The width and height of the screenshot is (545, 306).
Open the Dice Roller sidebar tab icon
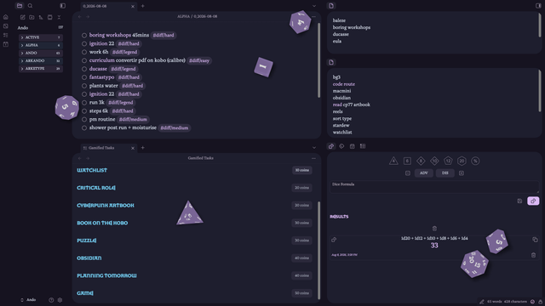click(331, 146)
